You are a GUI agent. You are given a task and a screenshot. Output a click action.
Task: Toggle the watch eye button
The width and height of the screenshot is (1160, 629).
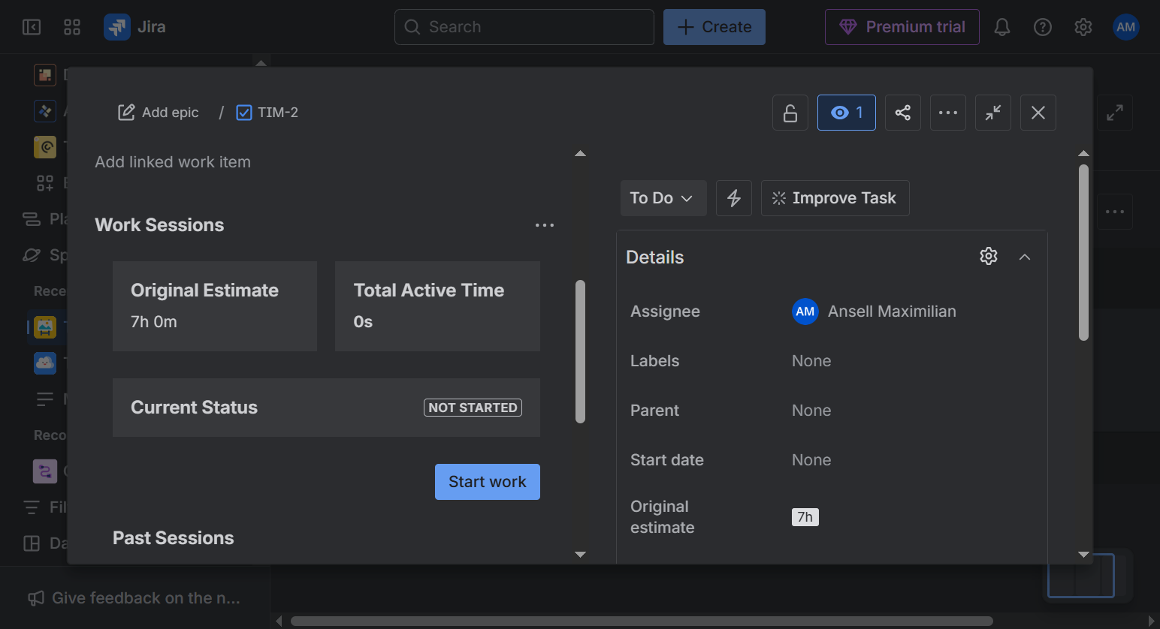pyautogui.click(x=846, y=113)
